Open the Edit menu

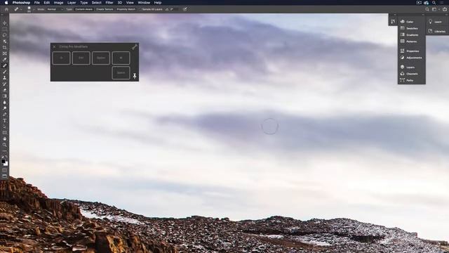point(47,3)
